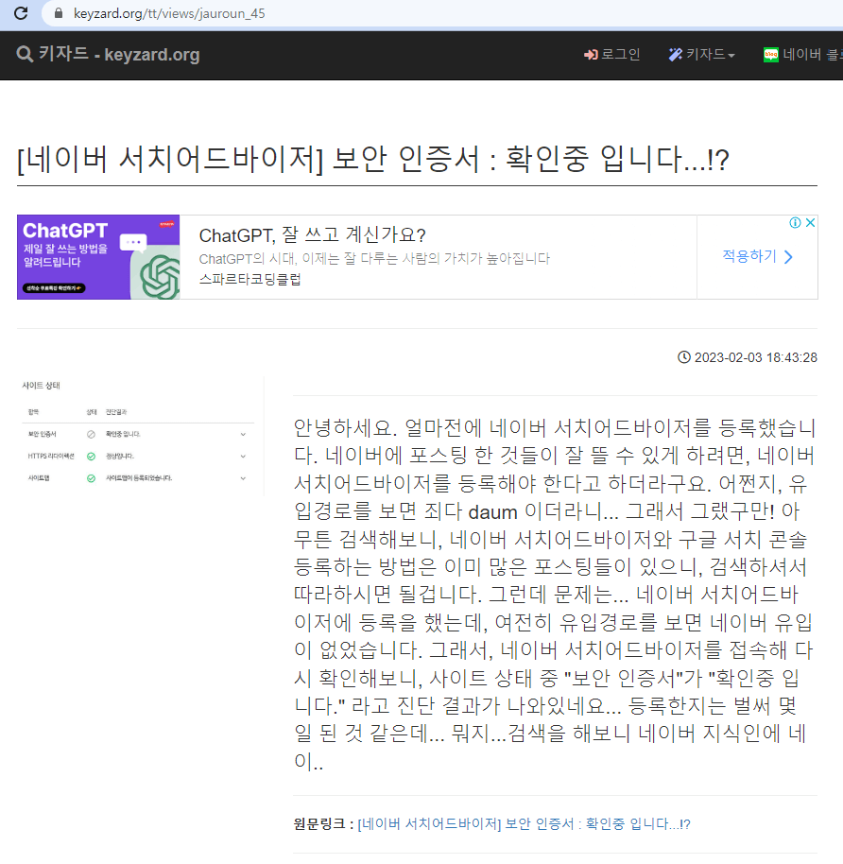Click the advertiser name 스파르타코딩클럽
The image size is (843, 864).
249,280
